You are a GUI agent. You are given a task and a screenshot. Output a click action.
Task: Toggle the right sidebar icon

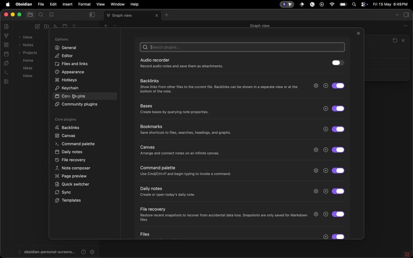pyautogui.click(x=406, y=15)
